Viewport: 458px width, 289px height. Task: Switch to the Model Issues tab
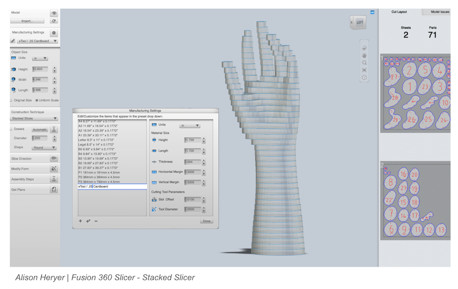click(436, 11)
